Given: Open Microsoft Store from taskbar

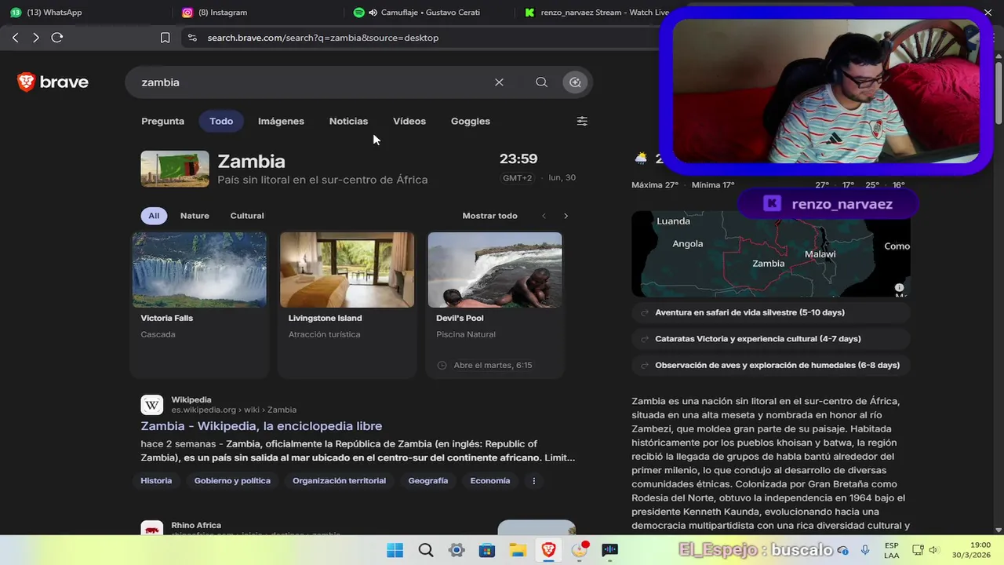Looking at the screenshot, I should tap(487, 550).
